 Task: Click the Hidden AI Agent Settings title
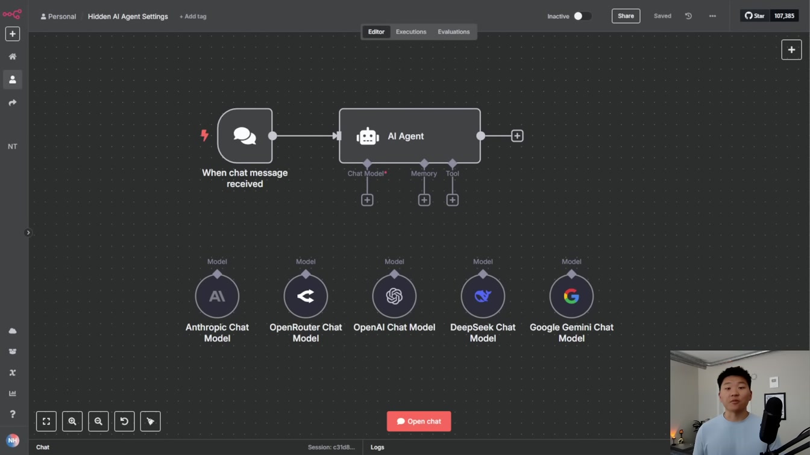[128, 16]
